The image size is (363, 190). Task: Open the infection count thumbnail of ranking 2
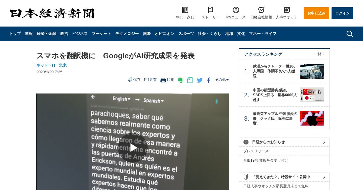[x=312, y=95]
